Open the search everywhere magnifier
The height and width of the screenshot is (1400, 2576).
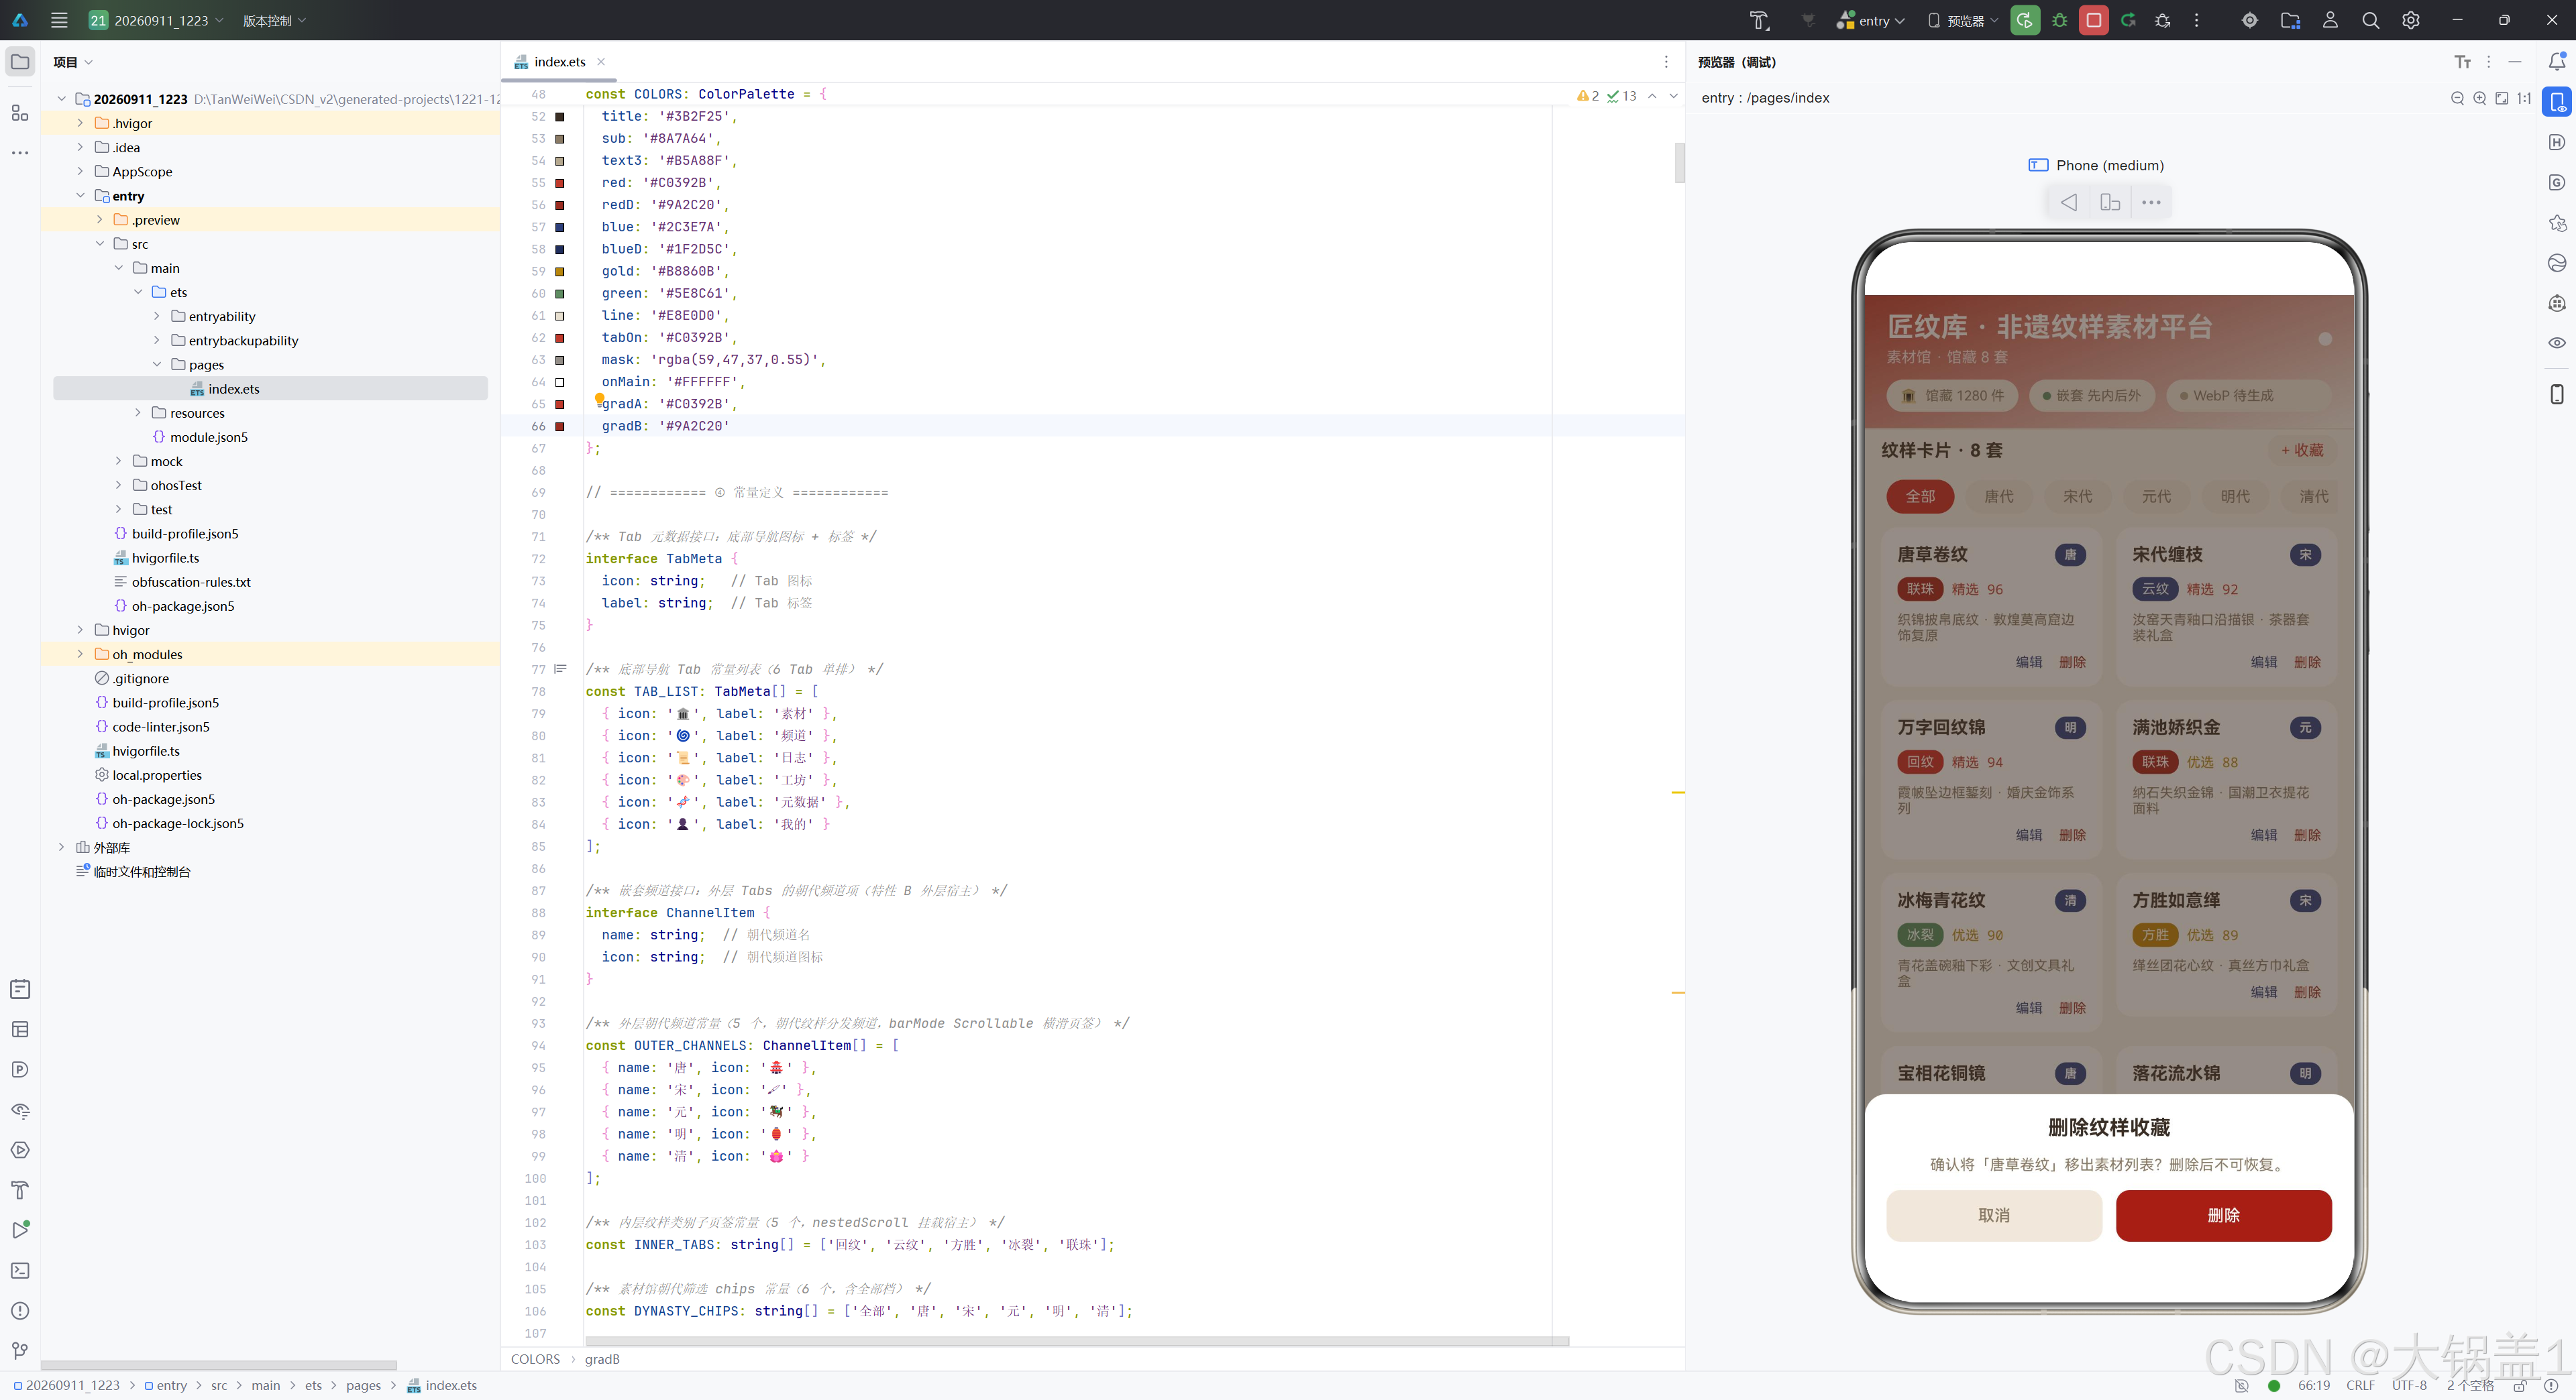tap(2371, 20)
